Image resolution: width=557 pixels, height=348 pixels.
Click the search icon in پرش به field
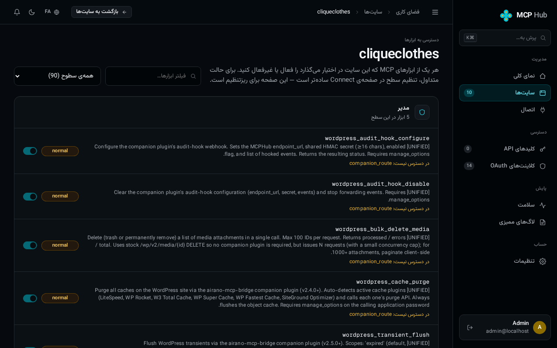point(543,38)
